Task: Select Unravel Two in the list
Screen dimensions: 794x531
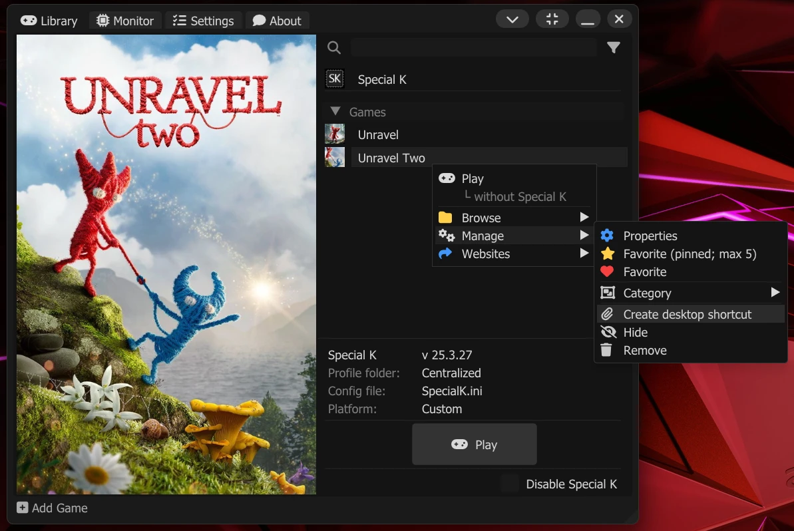Action: point(489,158)
